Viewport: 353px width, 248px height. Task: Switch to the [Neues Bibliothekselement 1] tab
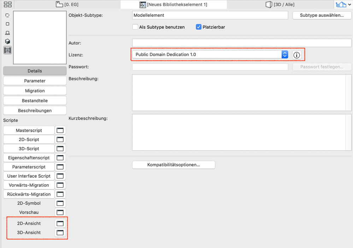coord(173,4)
